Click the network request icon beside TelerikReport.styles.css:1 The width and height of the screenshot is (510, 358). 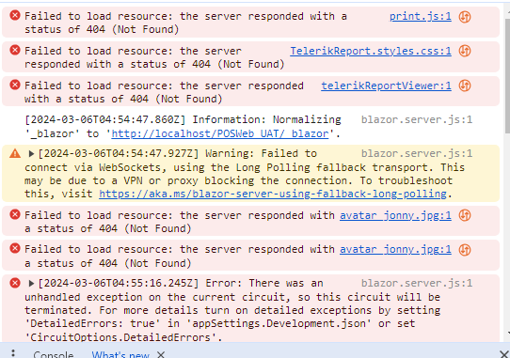click(x=465, y=51)
